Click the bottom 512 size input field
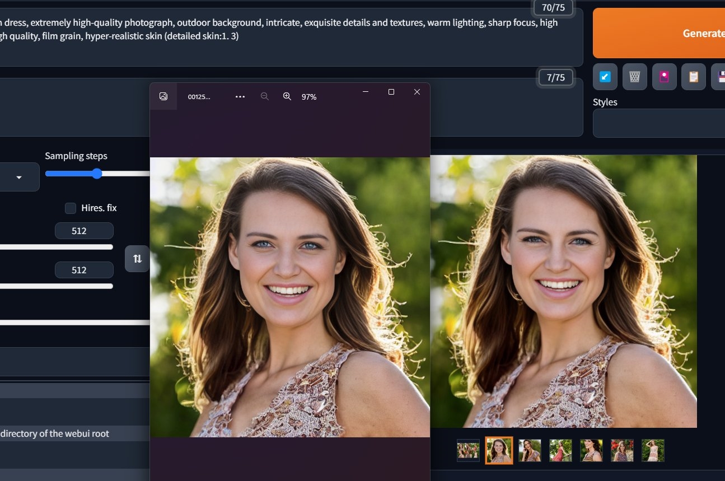This screenshot has height=481, width=725. pyautogui.click(x=84, y=270)
